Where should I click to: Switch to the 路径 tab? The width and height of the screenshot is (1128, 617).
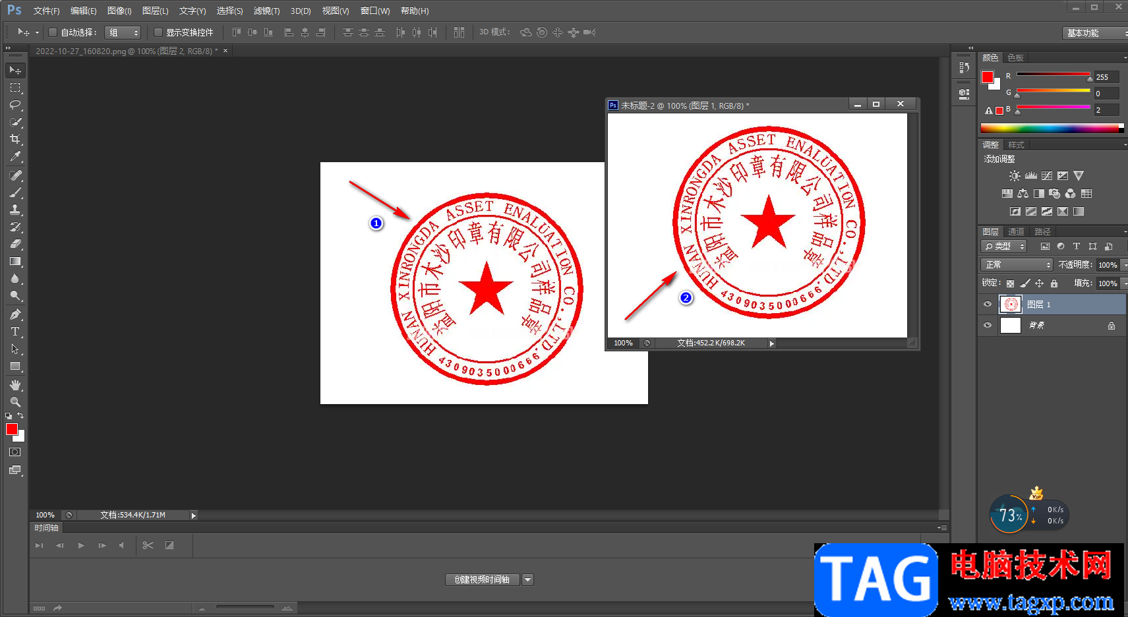click(x=1042, y=231)
